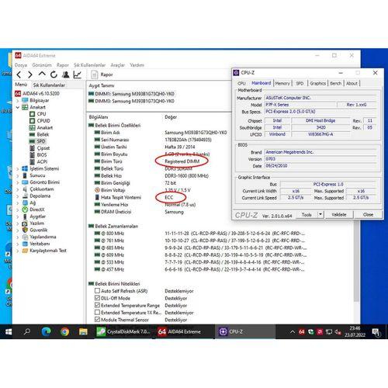
Task: Expand the Sunucu node
Action: tap(18, 175)
